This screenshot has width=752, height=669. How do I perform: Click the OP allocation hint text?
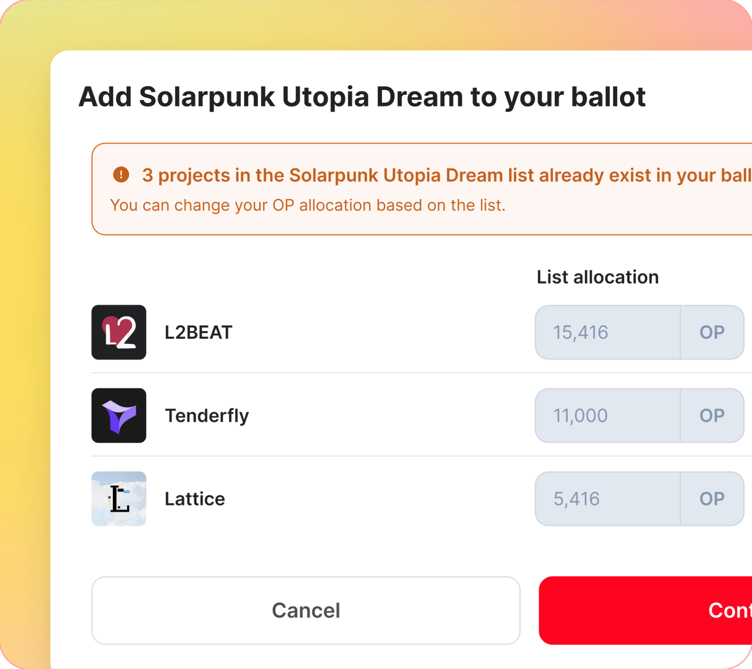pyautogui.click(x=308, y=205)
